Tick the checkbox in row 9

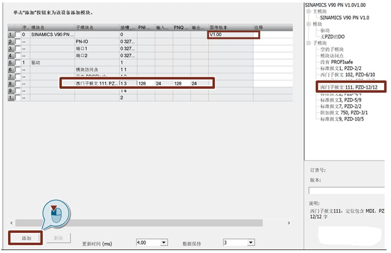pos(18,91)
